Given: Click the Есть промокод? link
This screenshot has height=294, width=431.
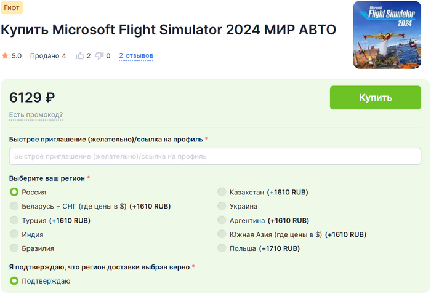Looking at the screenshot, I should [36, 115].
